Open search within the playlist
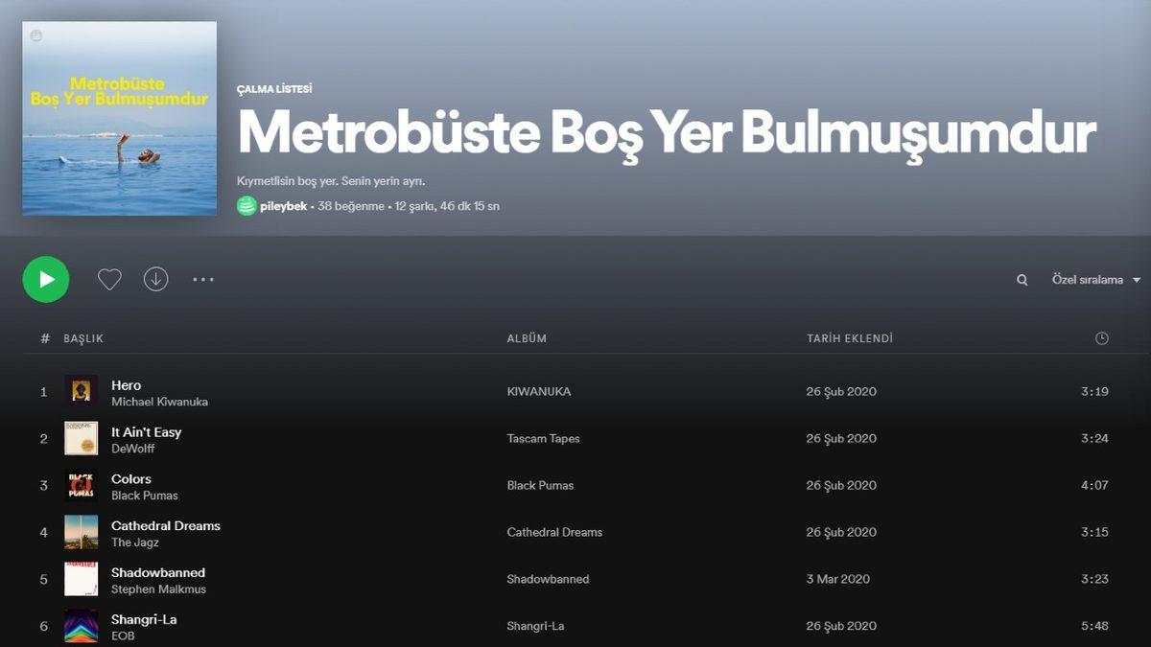Screen dimensions: 1151x647 (1022, 279)
